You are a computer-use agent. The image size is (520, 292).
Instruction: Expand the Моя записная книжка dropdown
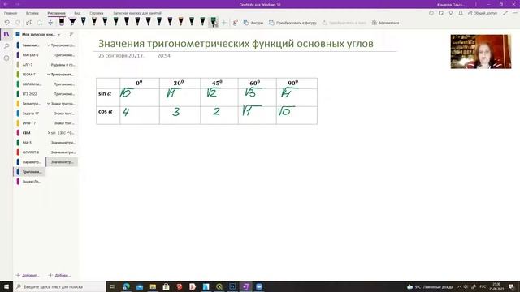(58, 34)
